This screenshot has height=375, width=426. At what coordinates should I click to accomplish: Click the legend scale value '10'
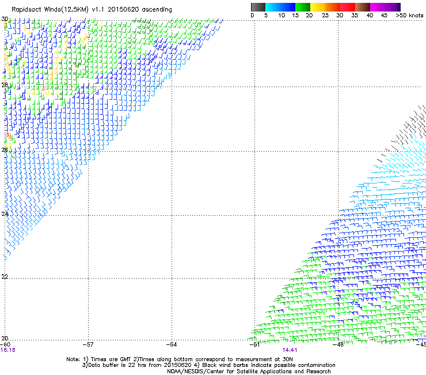[x=282, y=15]
